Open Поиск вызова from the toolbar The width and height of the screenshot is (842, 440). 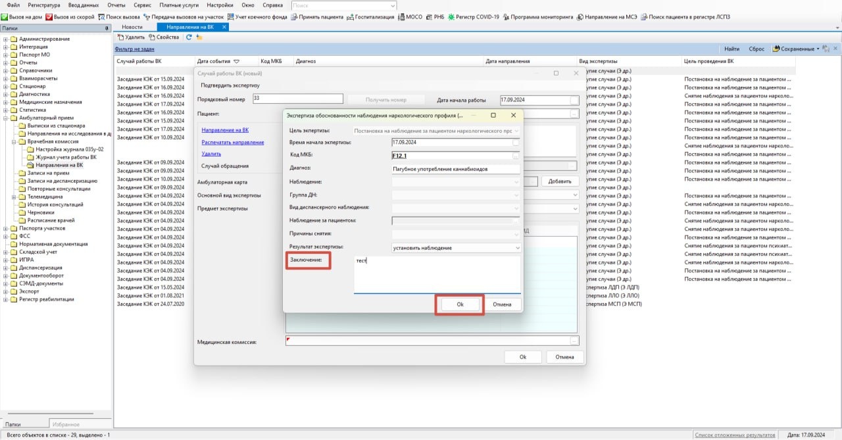(100, 16)
